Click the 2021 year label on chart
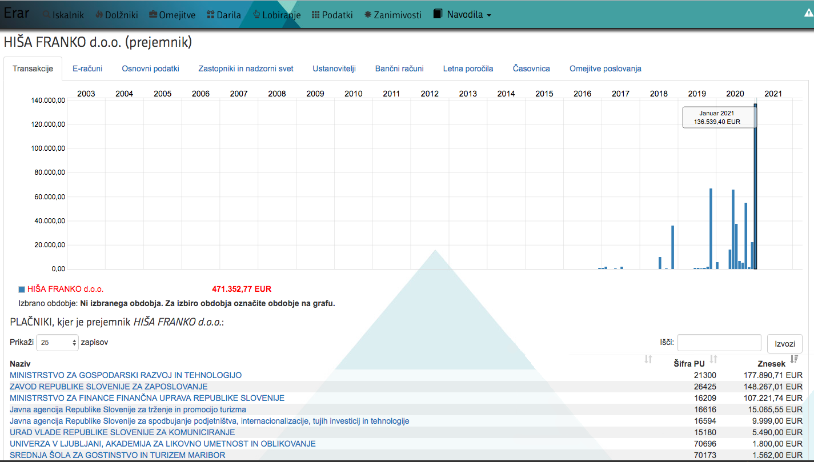Screen dimensions: 814x462 point(773,94)
